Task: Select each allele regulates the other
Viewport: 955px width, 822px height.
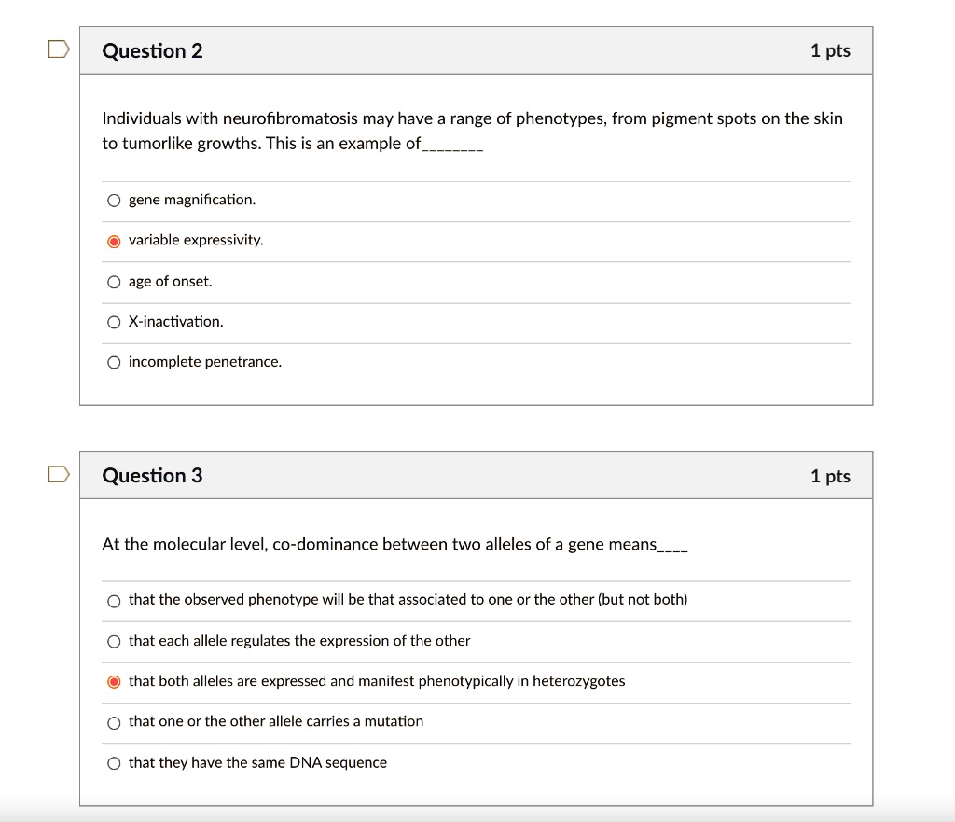Action: (x=113, y=641)
